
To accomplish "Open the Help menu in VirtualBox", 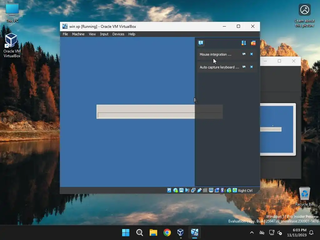I will pos(132,34).
